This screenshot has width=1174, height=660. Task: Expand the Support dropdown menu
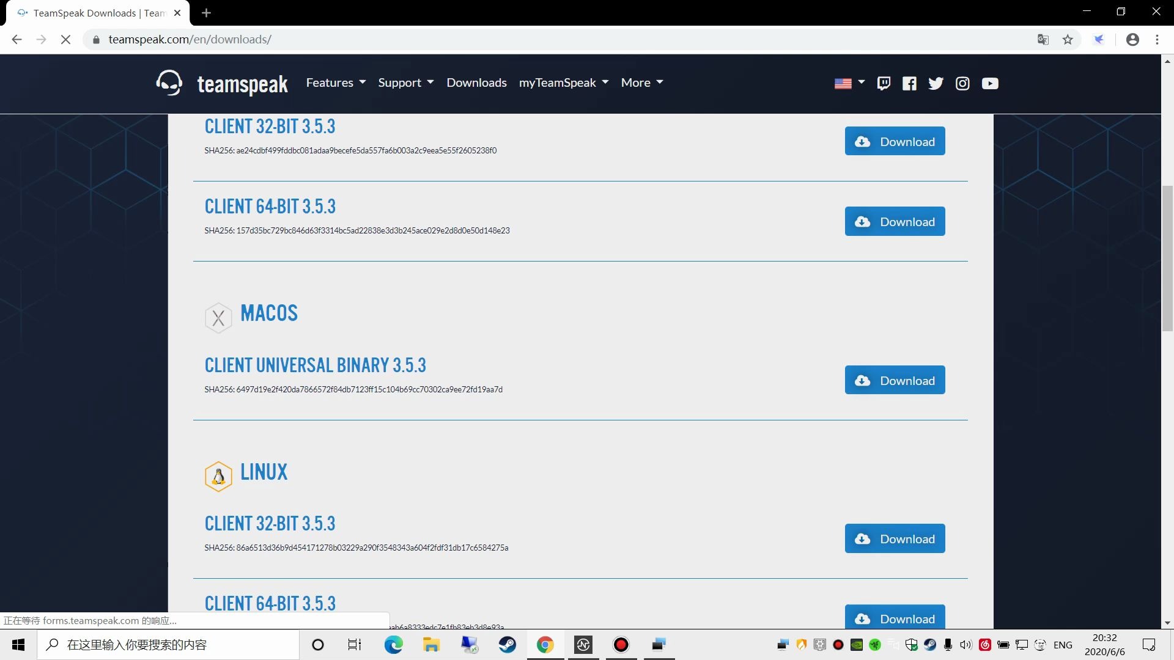pos(406,82)
